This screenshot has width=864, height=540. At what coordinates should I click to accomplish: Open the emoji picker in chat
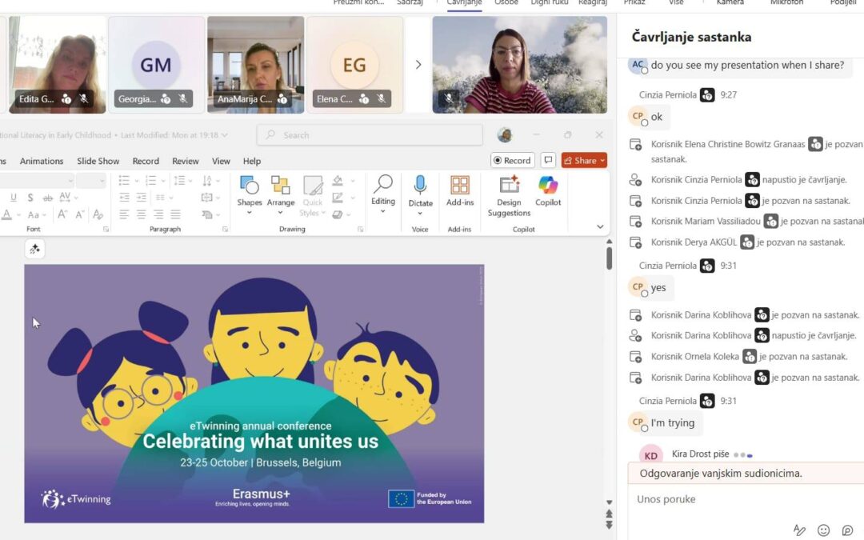point(823,530)
